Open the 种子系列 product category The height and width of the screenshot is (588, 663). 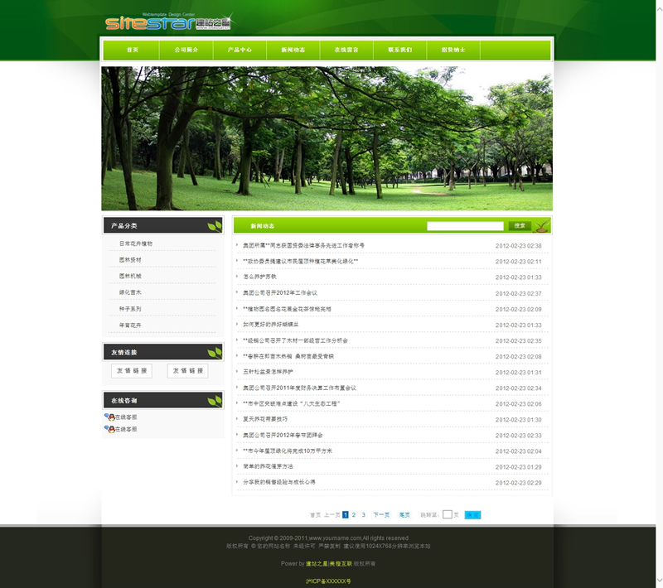(130, 309)
